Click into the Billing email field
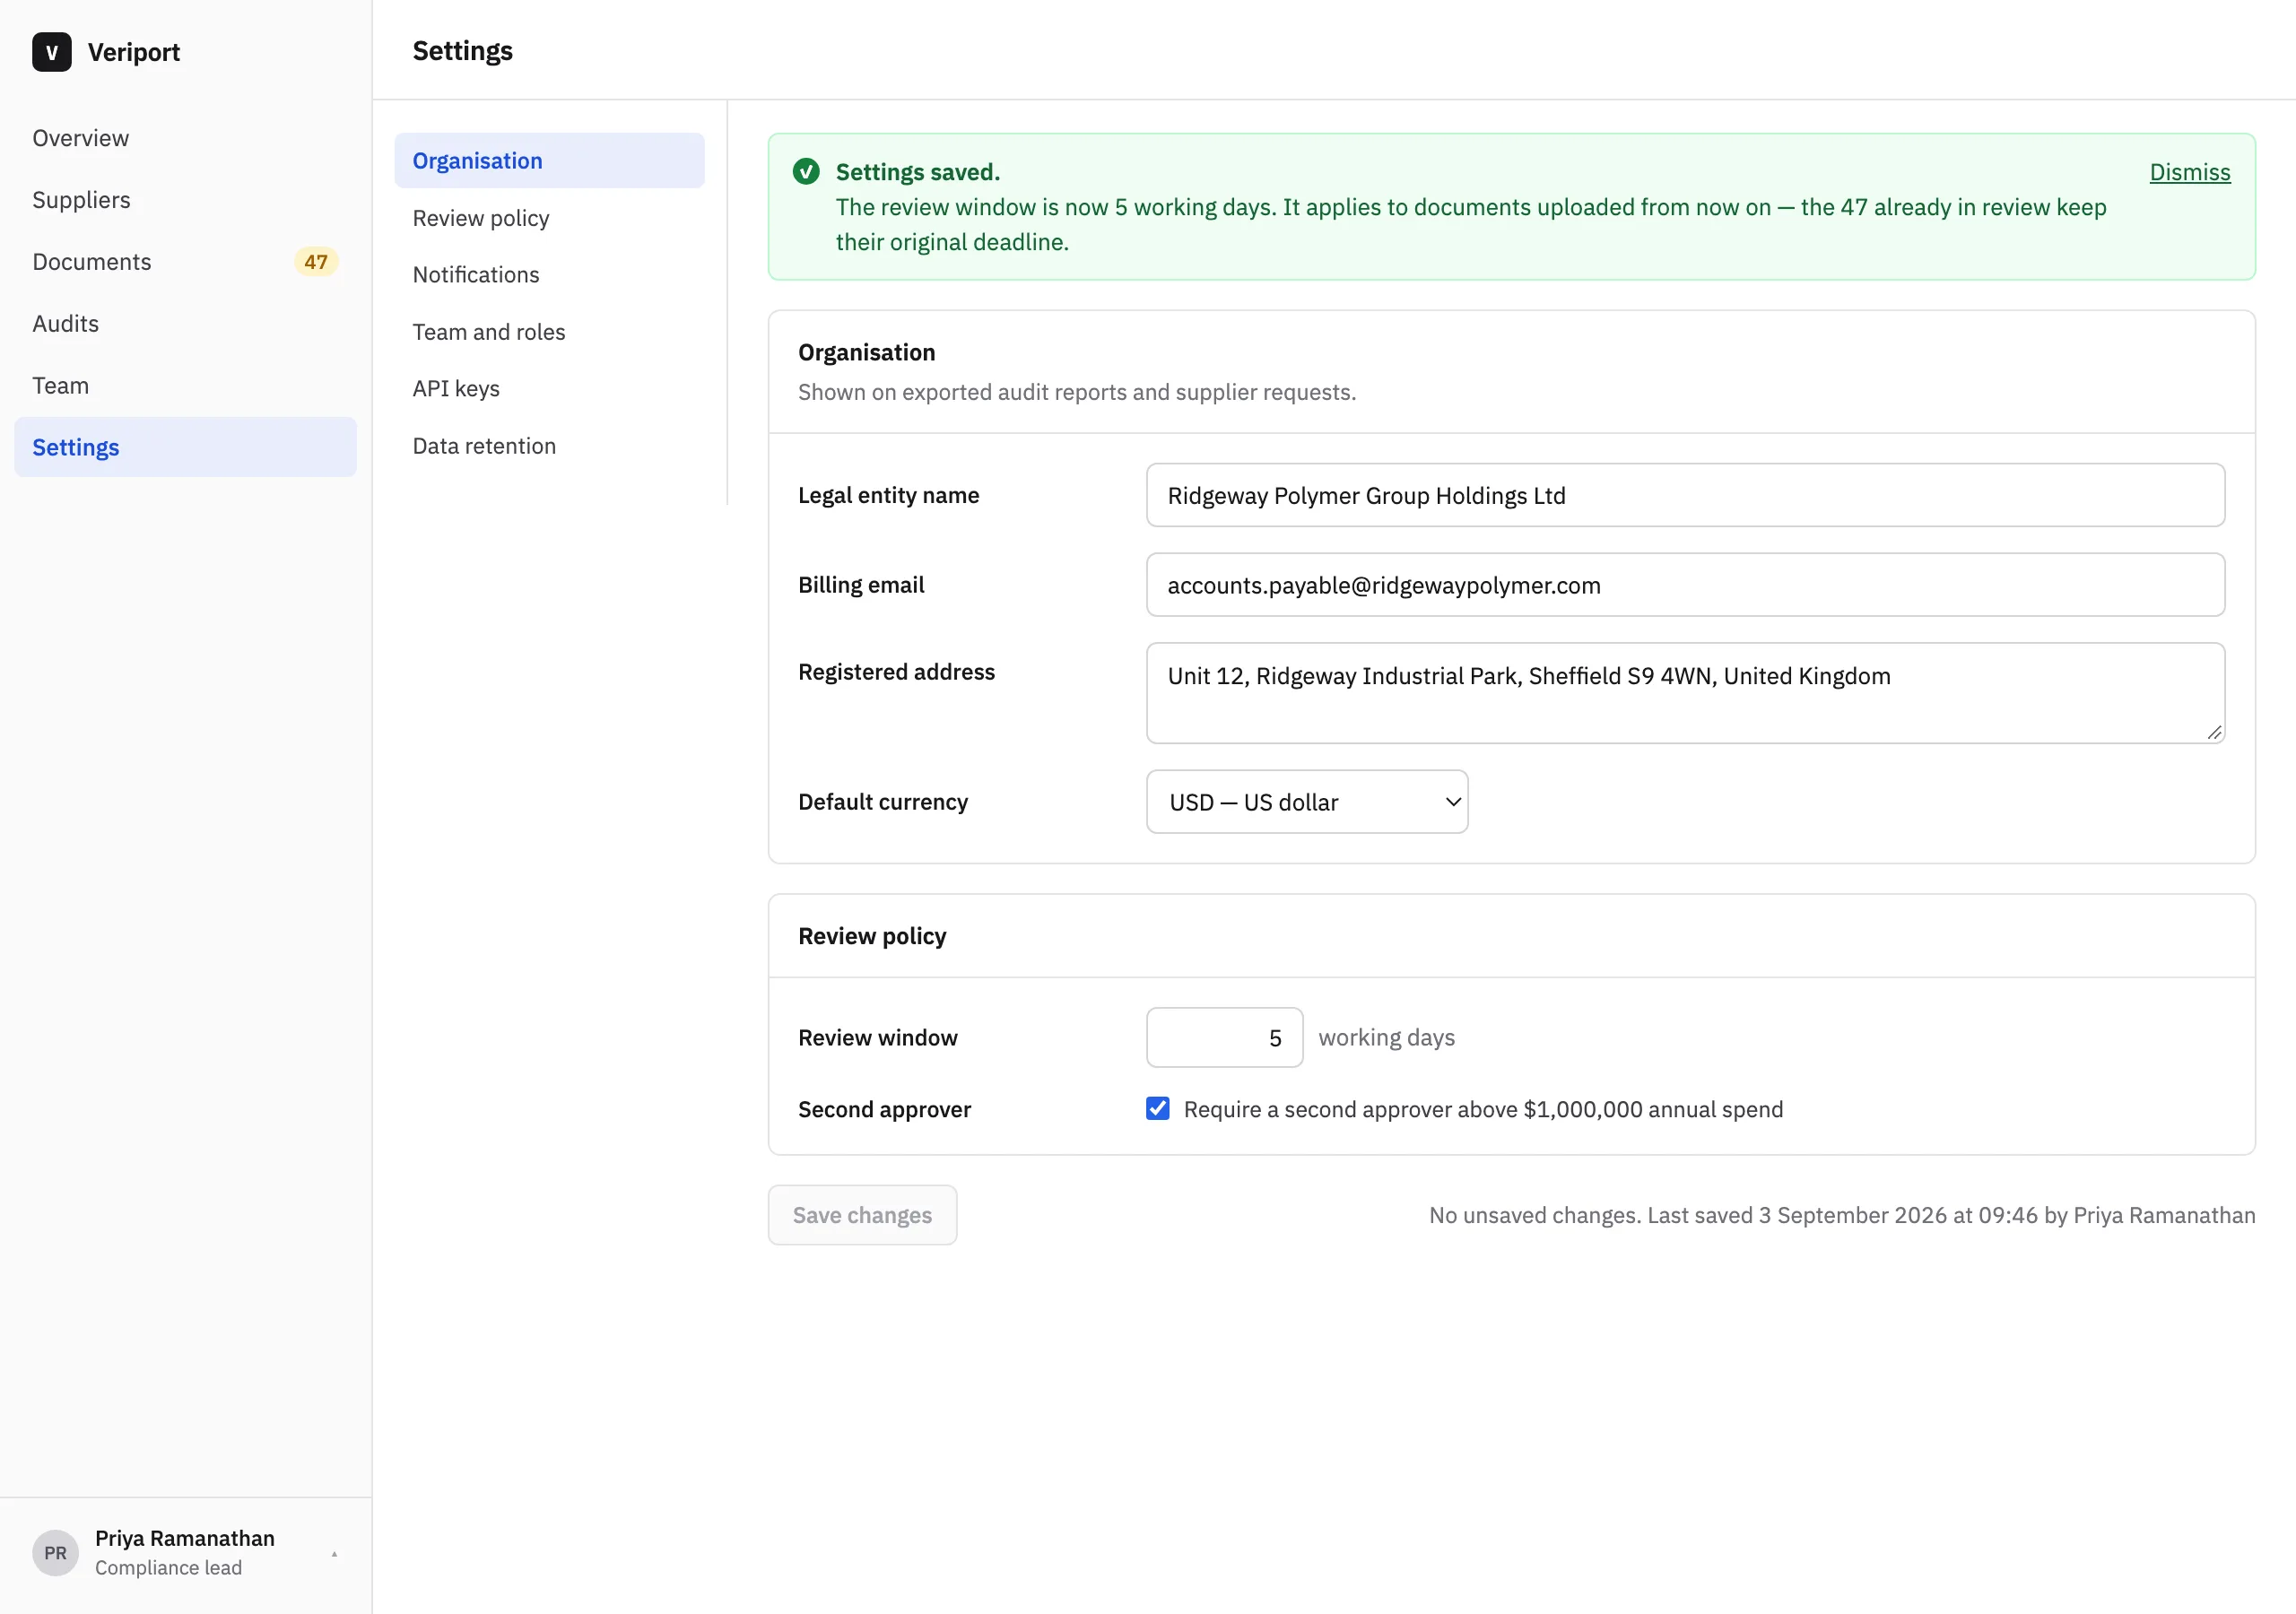 tap(1685, 585)
